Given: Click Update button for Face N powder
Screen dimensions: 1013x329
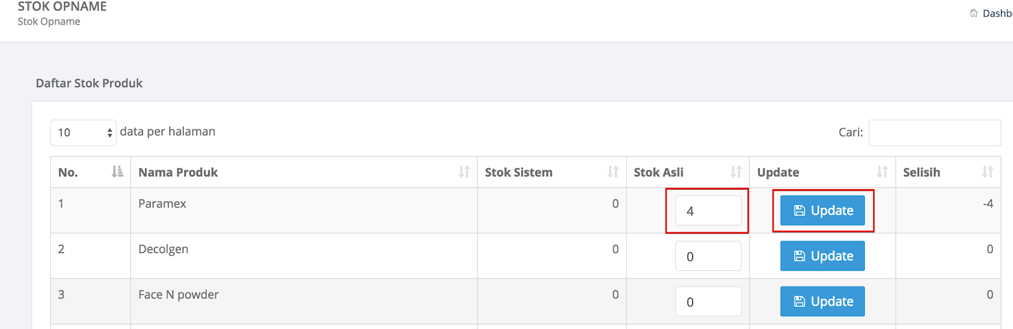Looking at the screenshot, I should [822, 302].
